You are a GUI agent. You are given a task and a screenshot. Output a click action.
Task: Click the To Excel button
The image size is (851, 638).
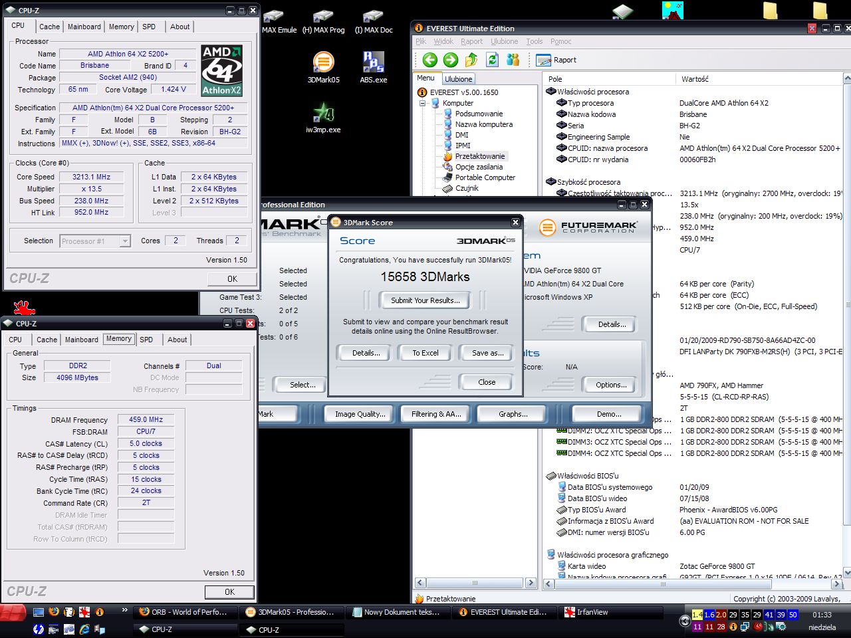tap(425, 353)
